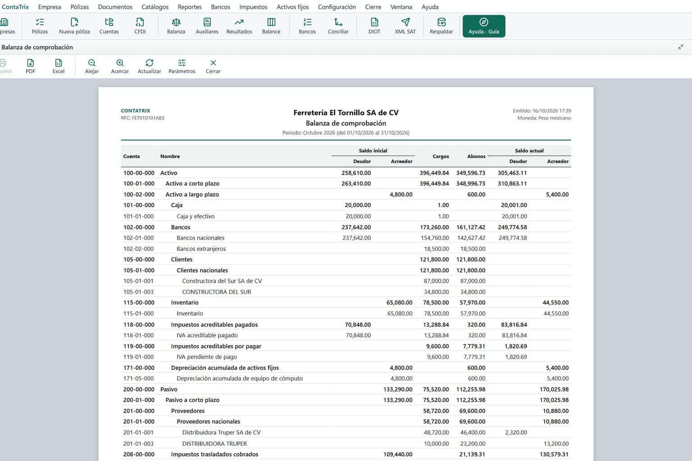The image size is (692, 461).
Task: Open the Conciliar toolbar icon
Action: click(338, 26)
